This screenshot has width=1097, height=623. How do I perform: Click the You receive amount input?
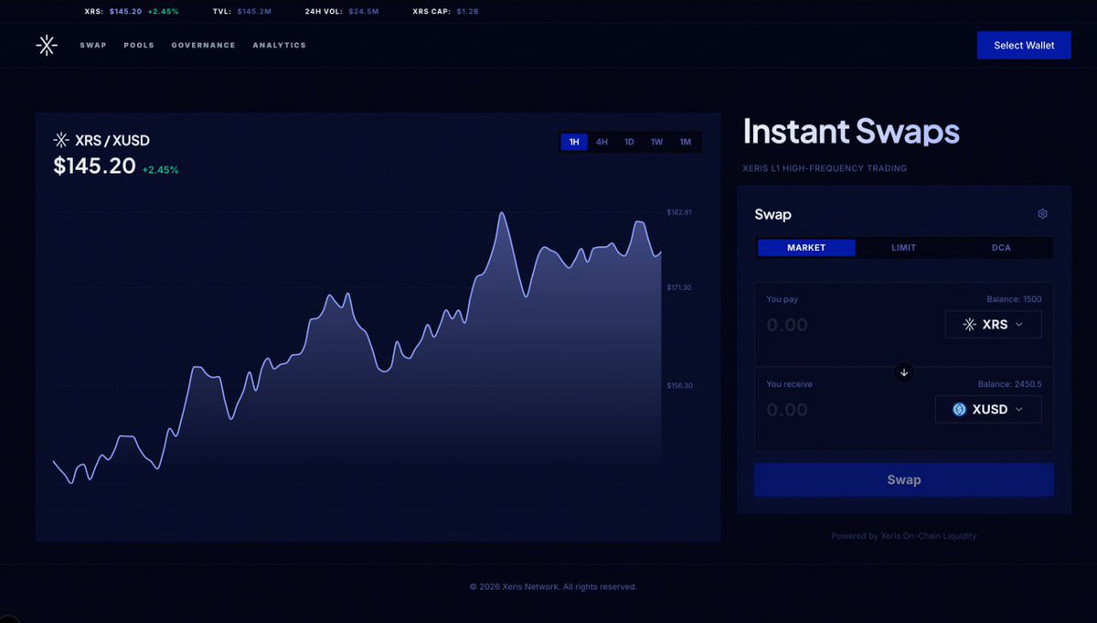[x=787, y=409]
